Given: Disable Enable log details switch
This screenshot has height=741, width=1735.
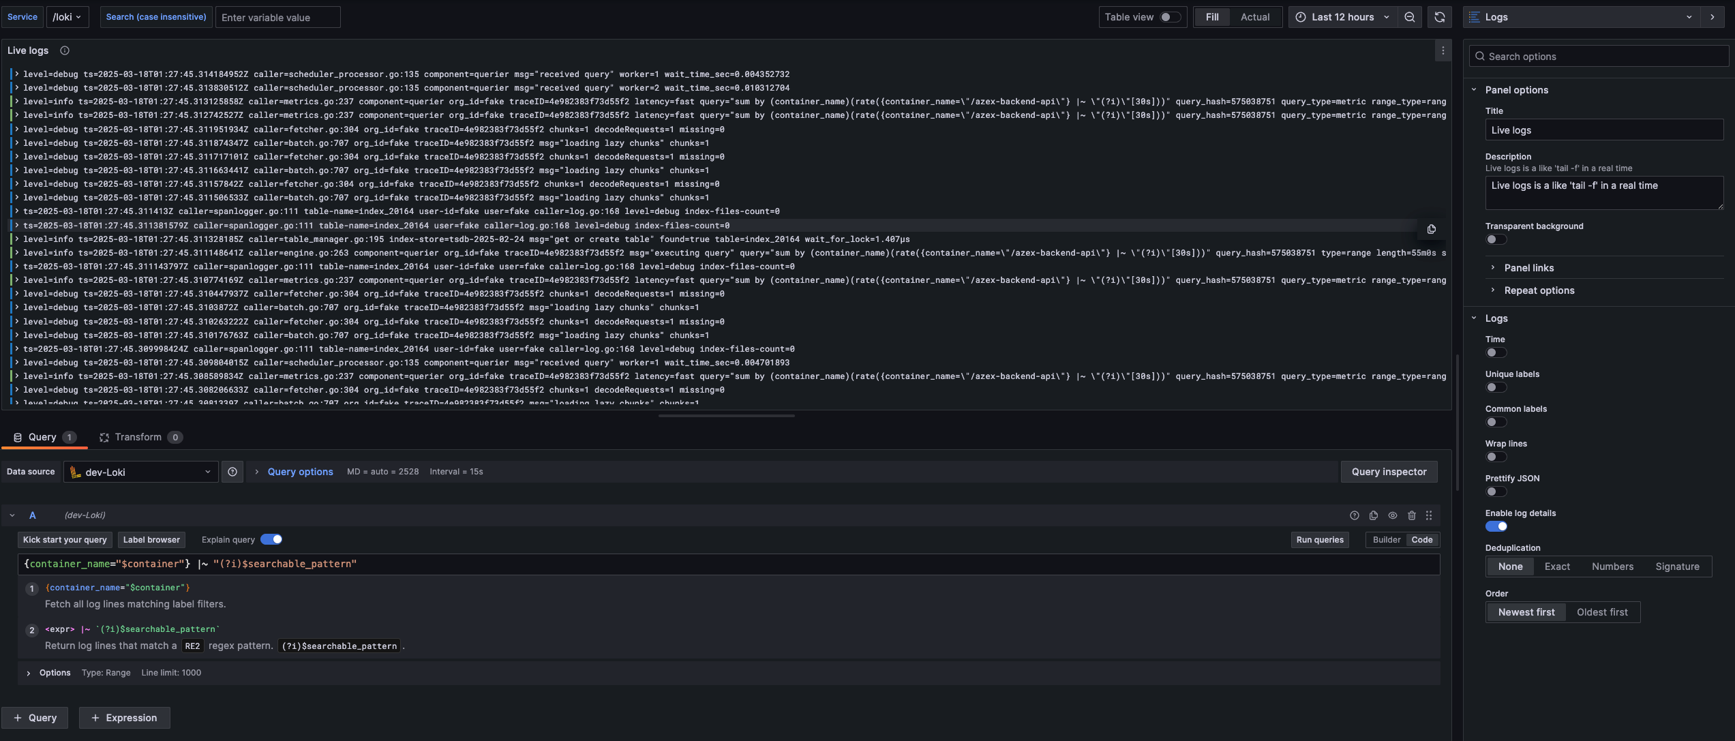Looking at the screenshot, I should coord(1496,526).
